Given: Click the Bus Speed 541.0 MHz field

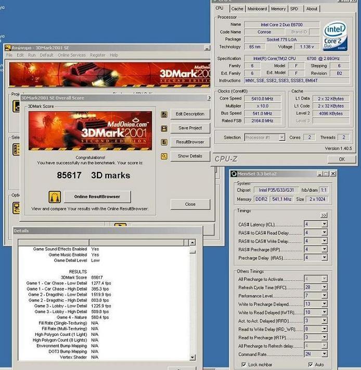Looking at the screenshot, I should click(x=262, y=113).
